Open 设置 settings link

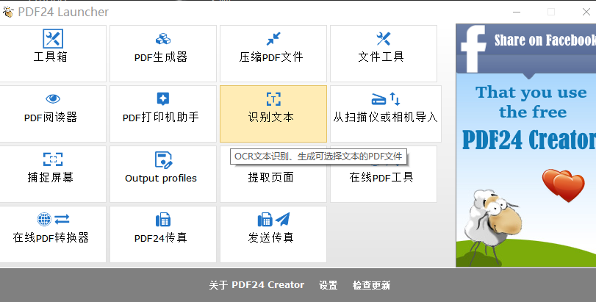pos(328,285)
